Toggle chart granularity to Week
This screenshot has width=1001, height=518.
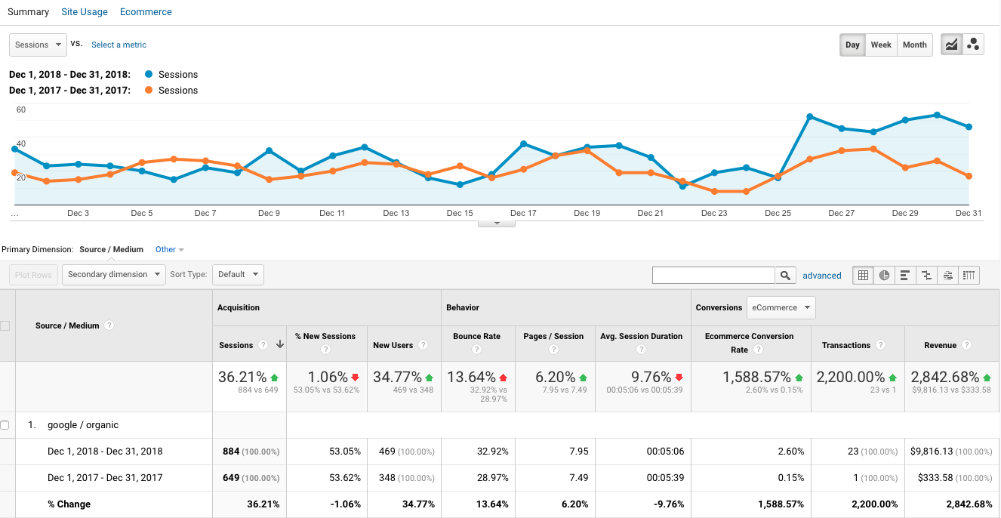coord(881,45)
